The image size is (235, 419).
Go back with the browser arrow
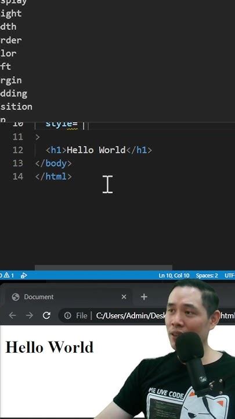(12, 315)
